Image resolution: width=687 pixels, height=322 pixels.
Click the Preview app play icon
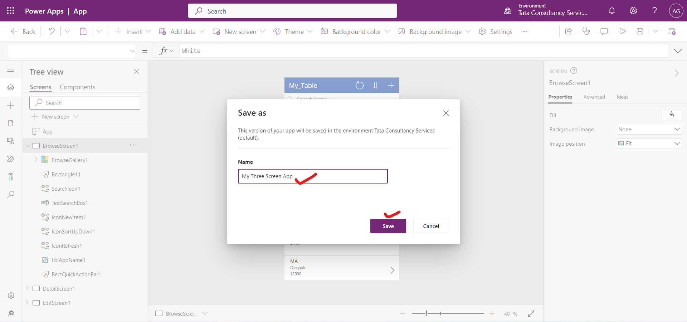point(622,31)
